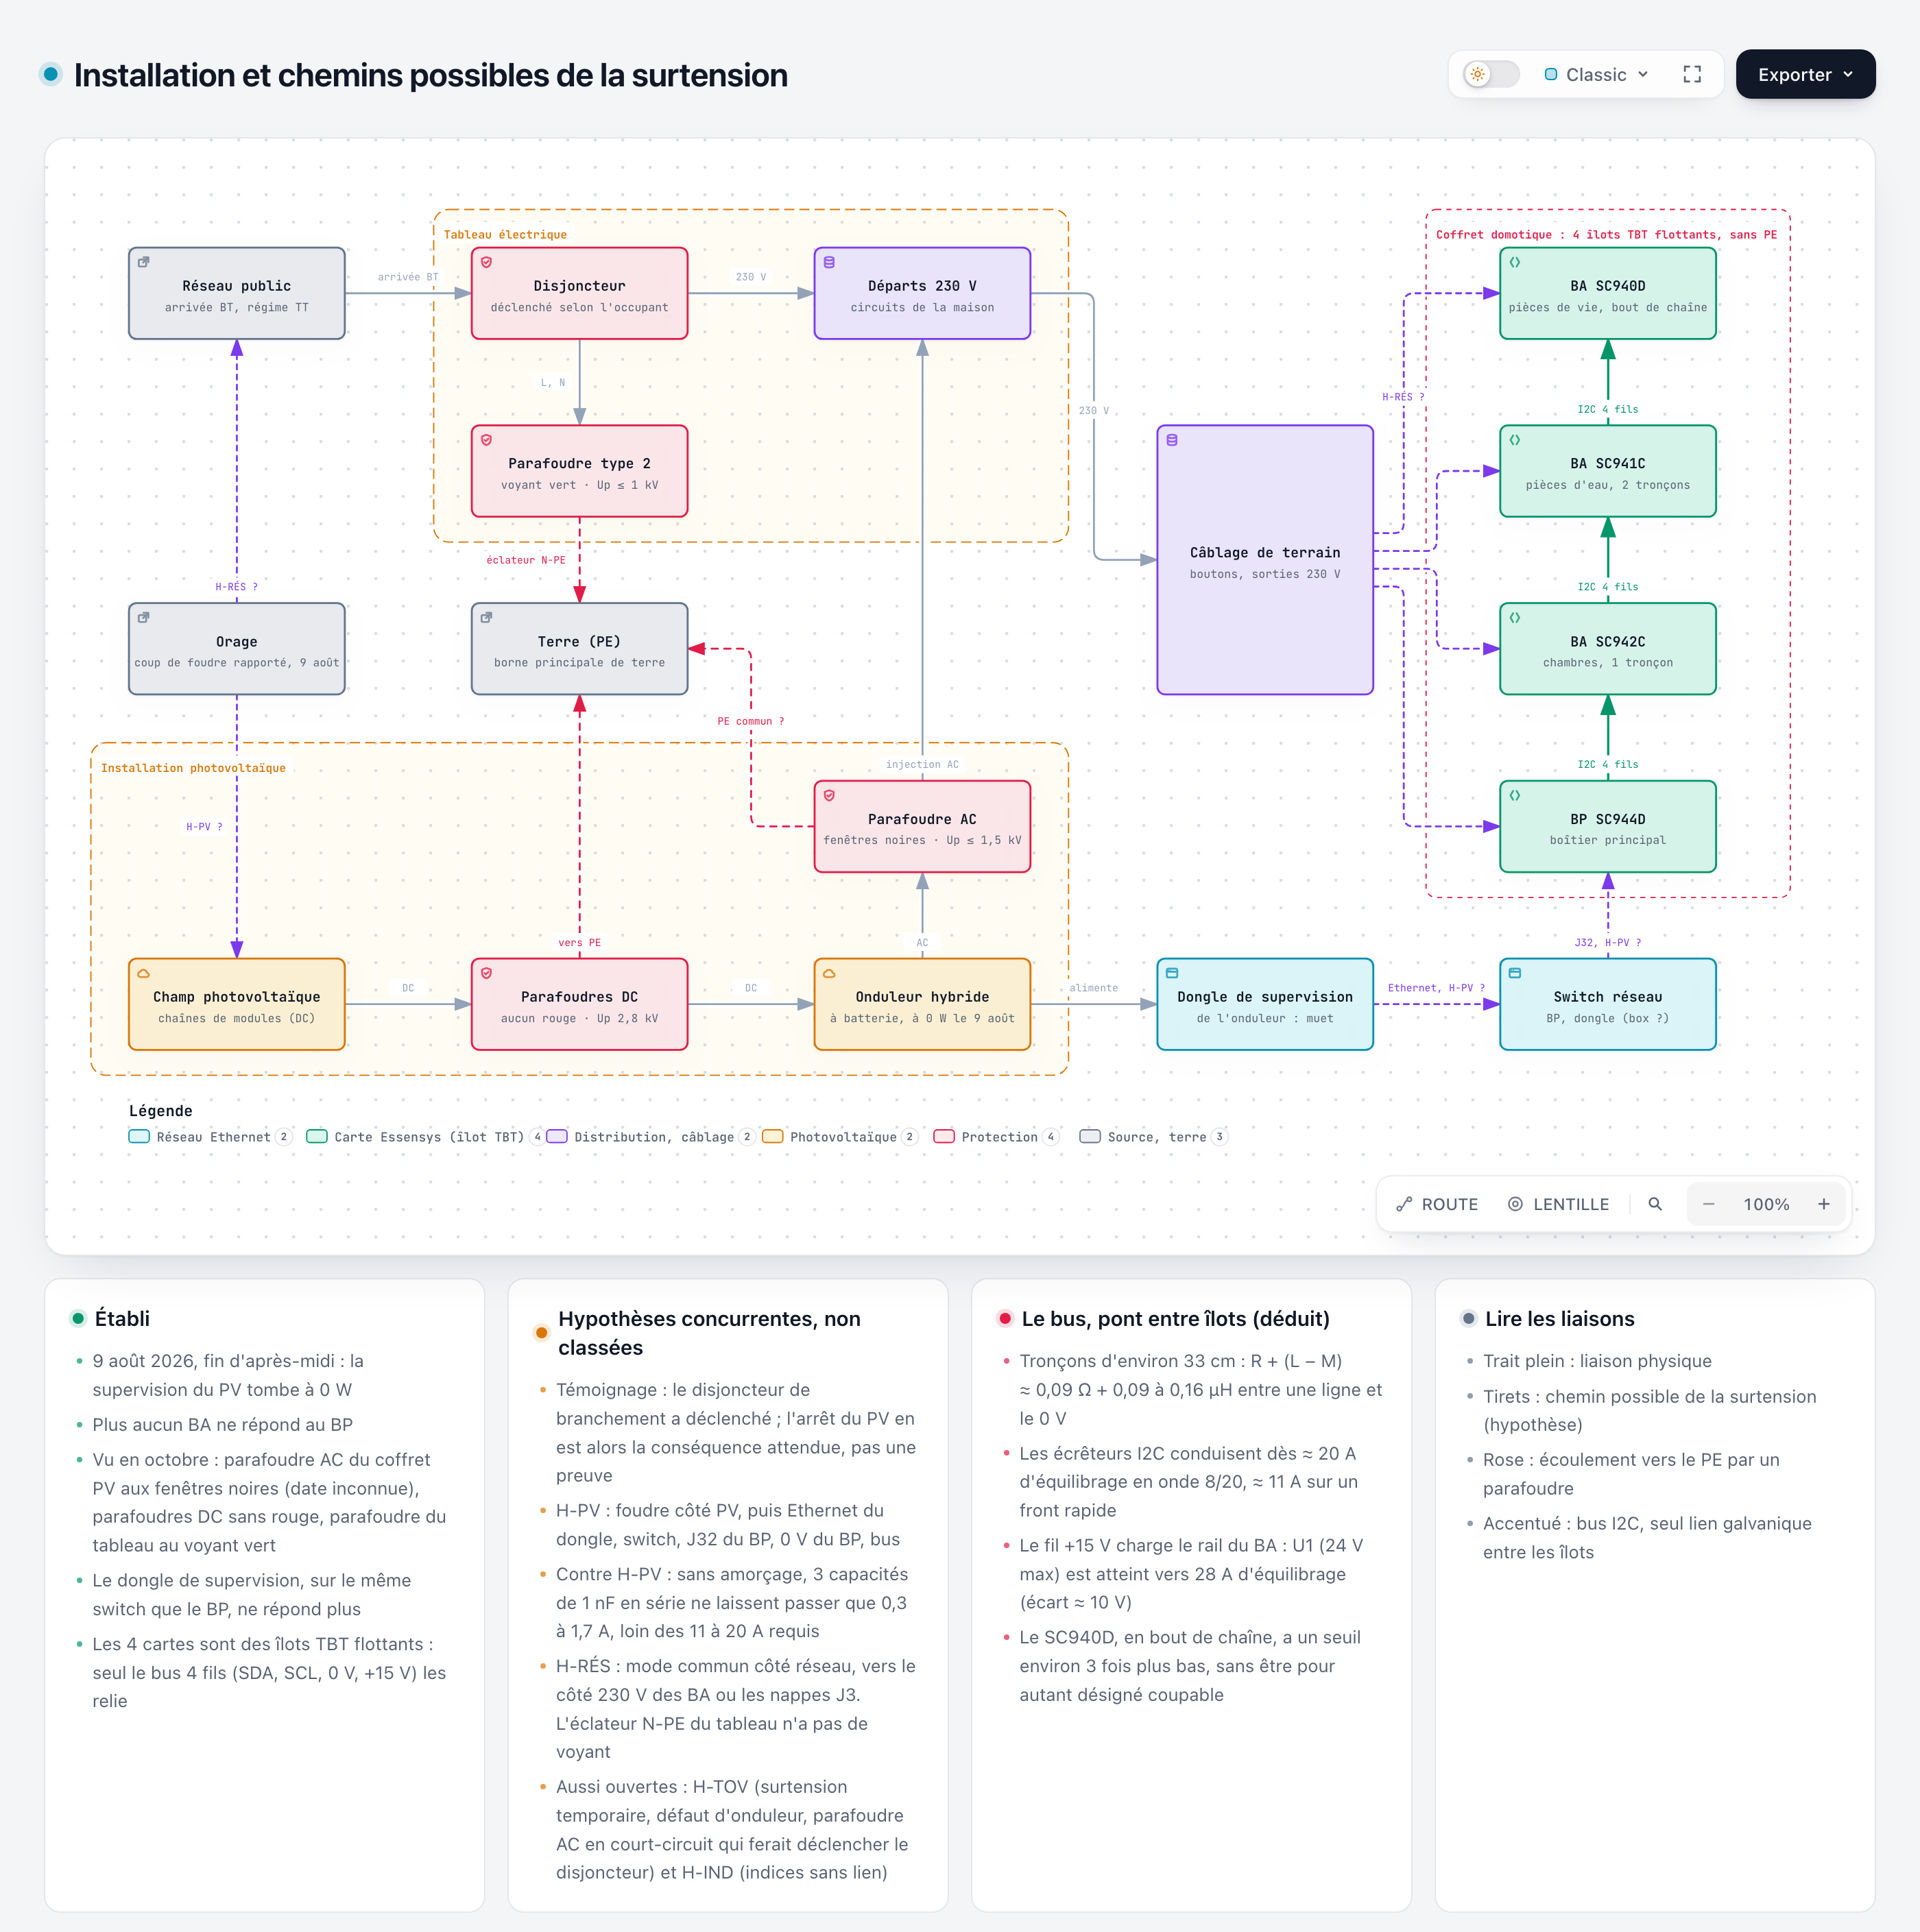Toggle the Distribution, câblage legend entry
Viewport: 1920px width, 1932px height.
coord(651,1136)
